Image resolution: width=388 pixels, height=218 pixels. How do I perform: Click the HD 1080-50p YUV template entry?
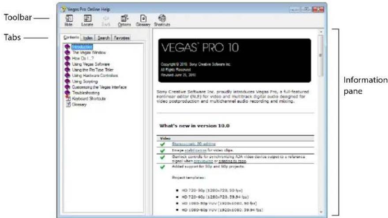pyautogui.click(x=219, y=203)
